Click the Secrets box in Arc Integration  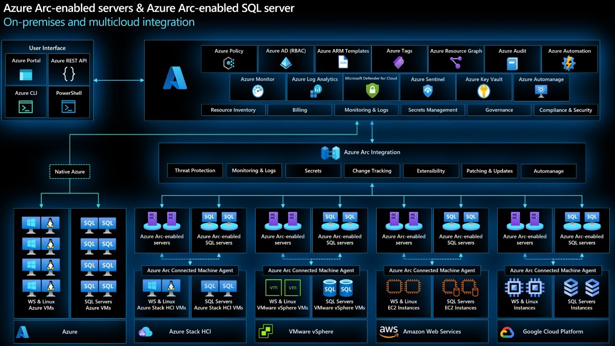(313, 171)
